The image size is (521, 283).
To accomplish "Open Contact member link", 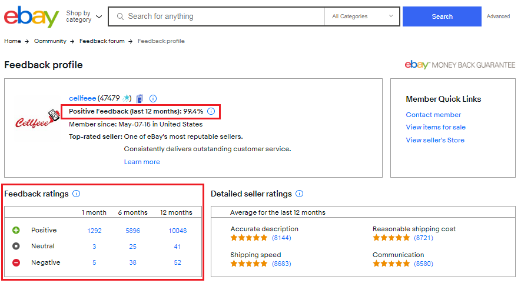I will (x=433, y=115).
